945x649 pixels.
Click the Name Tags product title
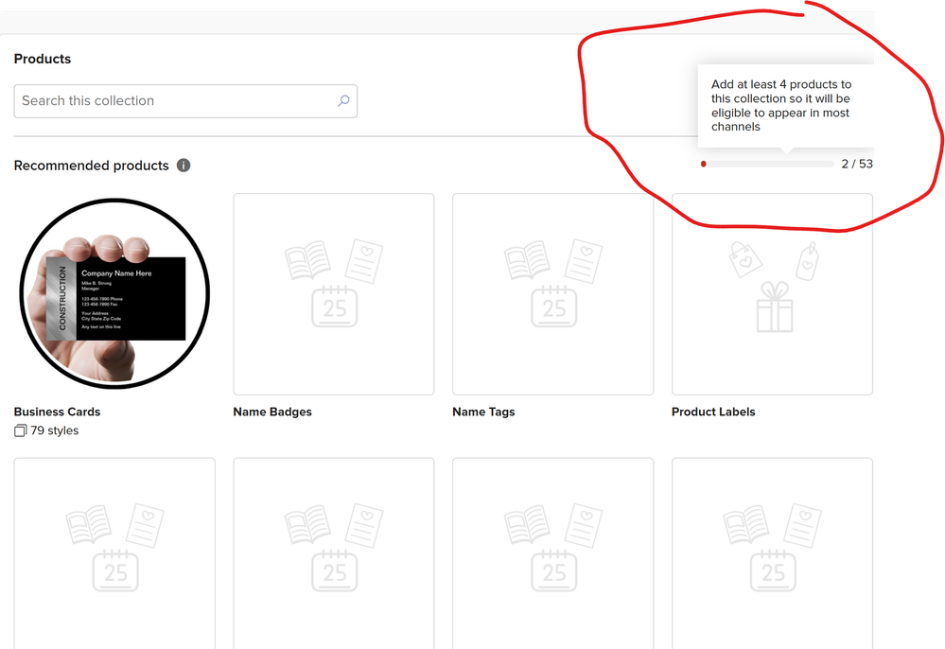pyautogui.click(x=483, y=412)
